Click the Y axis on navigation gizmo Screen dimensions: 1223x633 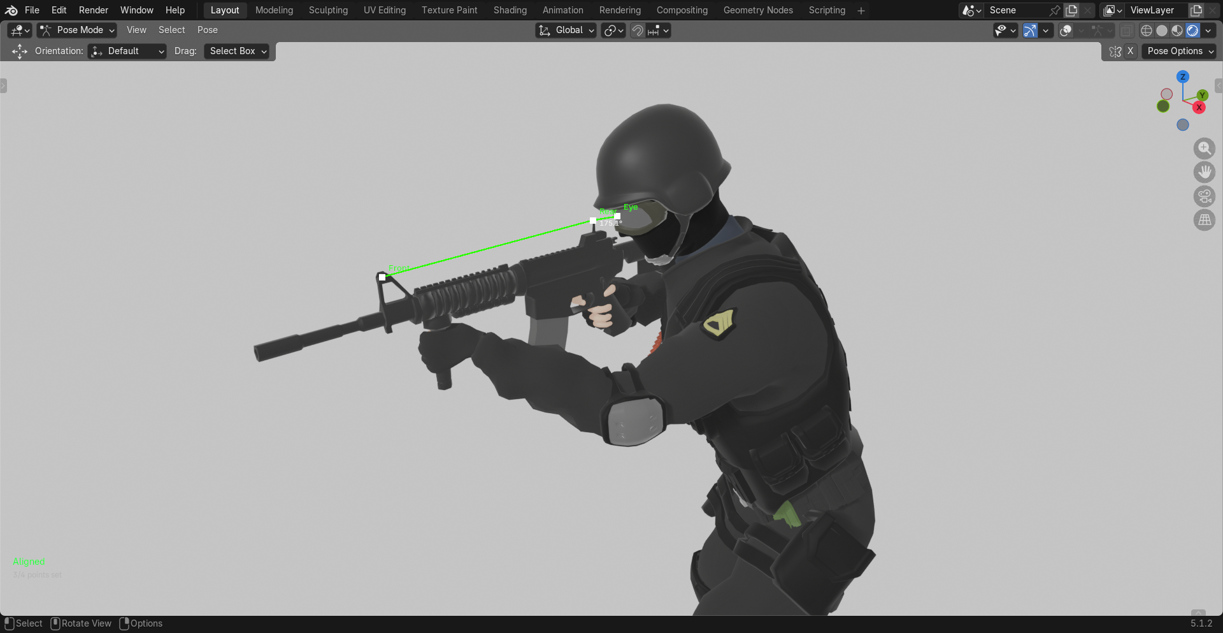[1202, 95]
